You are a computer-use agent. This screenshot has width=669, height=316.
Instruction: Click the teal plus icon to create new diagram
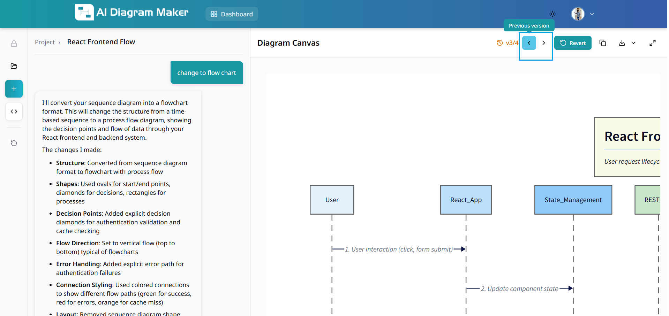[14, 89]
